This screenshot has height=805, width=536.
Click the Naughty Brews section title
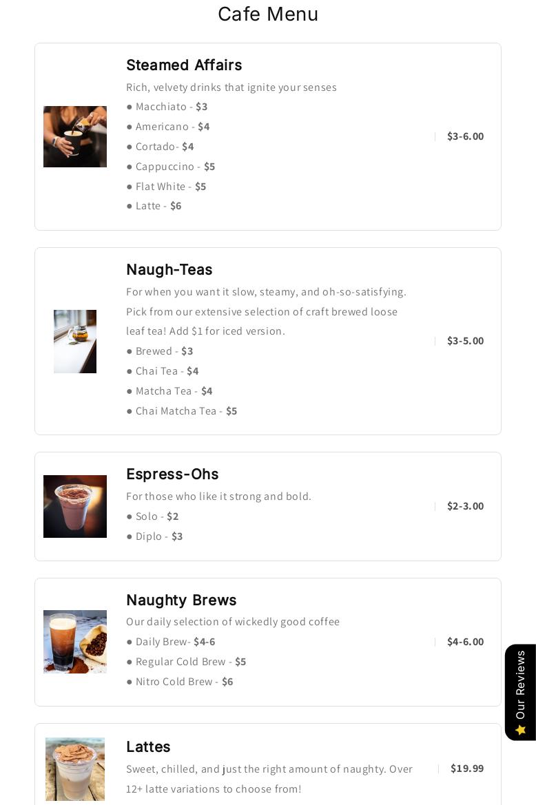(x=181, y=600)
